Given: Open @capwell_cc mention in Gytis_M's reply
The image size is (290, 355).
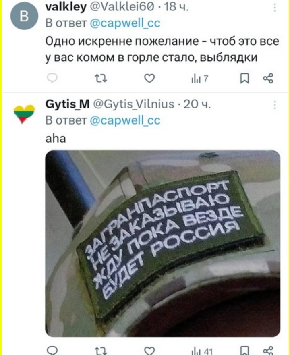Looking at the screenshot, I should tap(125, 120).
